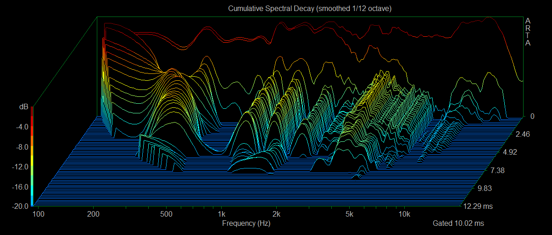Click the 'Frequency (Hz)' axis title
The width and height of the screenshot is (552, 235).
(246, 224)
